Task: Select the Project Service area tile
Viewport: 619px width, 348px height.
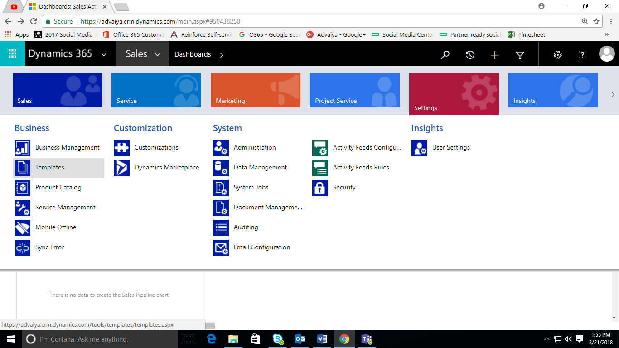Action: tap(355, 90)
